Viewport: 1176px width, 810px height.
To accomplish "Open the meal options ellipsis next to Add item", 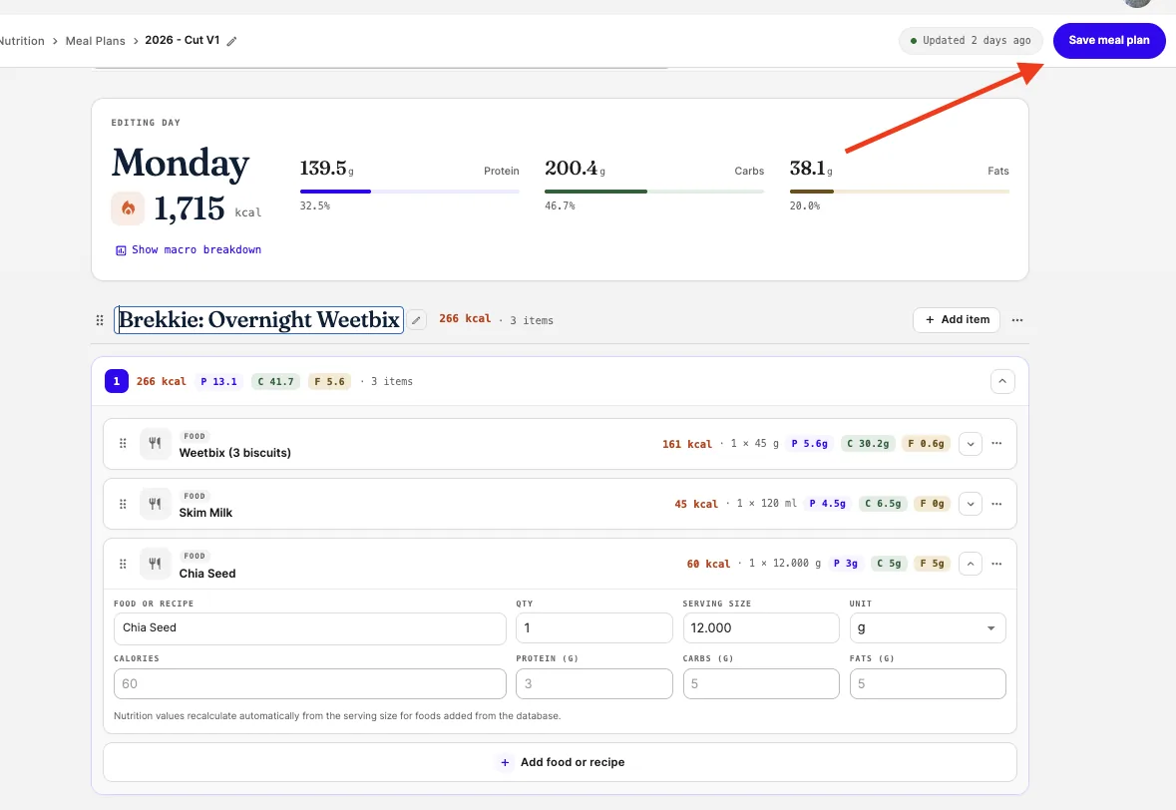I will (1017, 320).
